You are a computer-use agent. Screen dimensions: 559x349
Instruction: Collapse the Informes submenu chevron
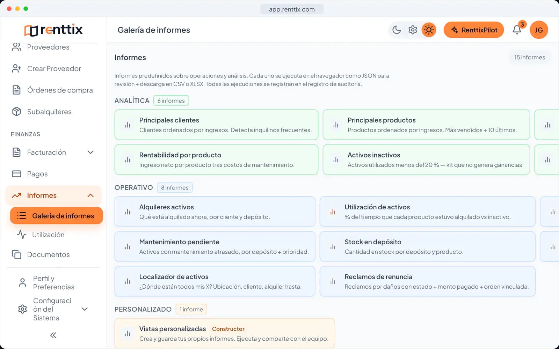tap(90, 195)
